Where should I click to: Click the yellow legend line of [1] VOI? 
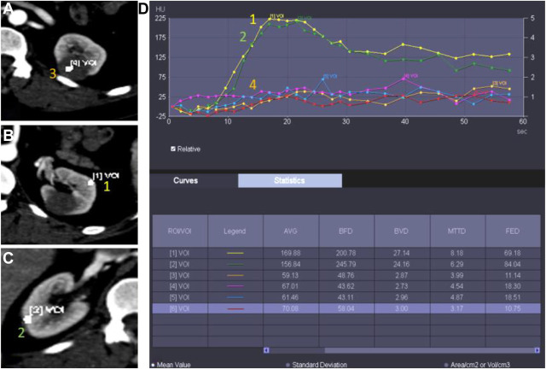(235, 253)
